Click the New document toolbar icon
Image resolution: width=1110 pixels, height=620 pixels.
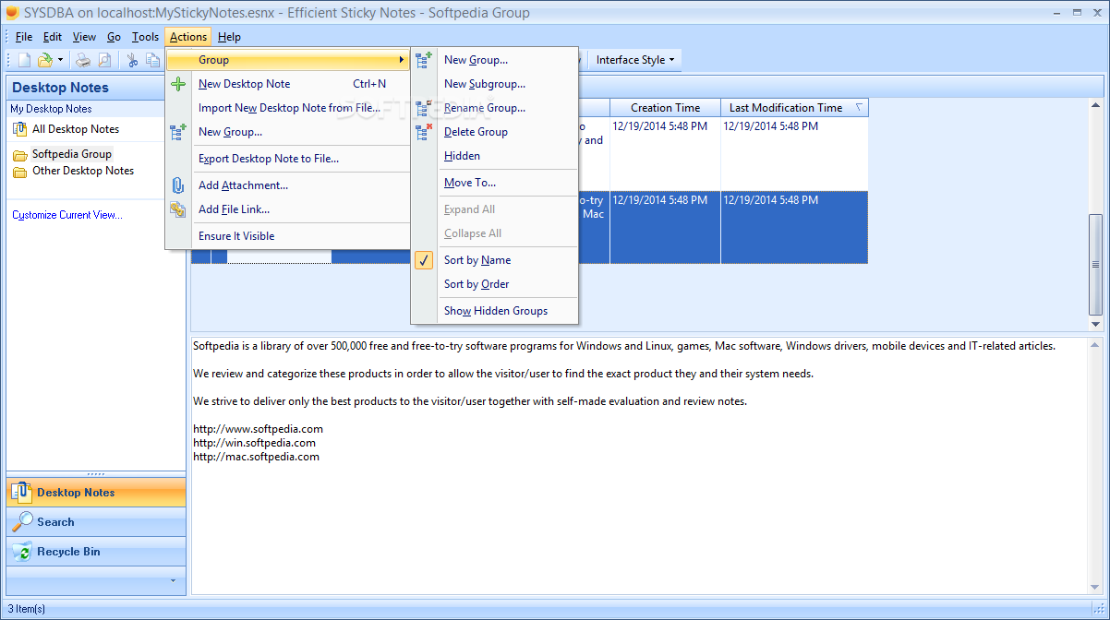[25, 60]
